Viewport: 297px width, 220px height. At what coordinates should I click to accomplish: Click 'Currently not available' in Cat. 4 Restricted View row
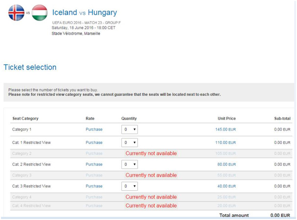tap(151, 206)
